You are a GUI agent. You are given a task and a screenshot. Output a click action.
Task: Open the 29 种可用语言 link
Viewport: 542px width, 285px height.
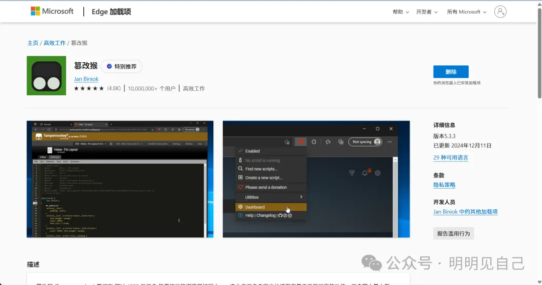(450, 158)
